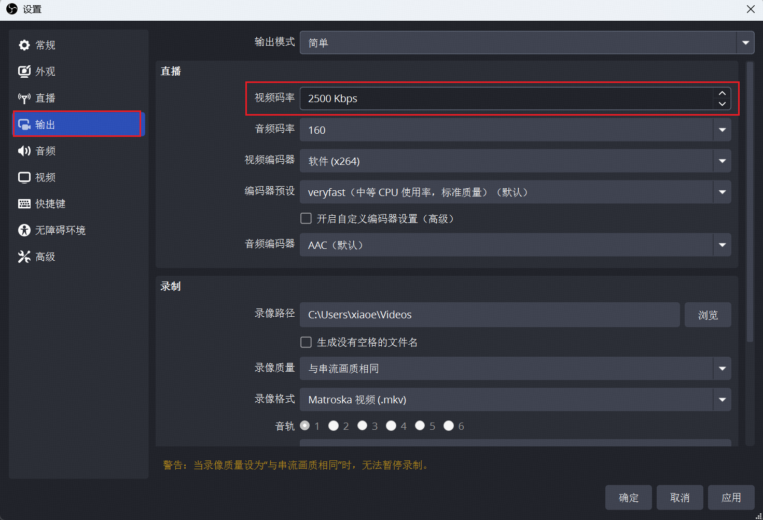Switch to the 外观 settings page
The height and width of the screenshot is (520, 763).
[x=78, y=72]
